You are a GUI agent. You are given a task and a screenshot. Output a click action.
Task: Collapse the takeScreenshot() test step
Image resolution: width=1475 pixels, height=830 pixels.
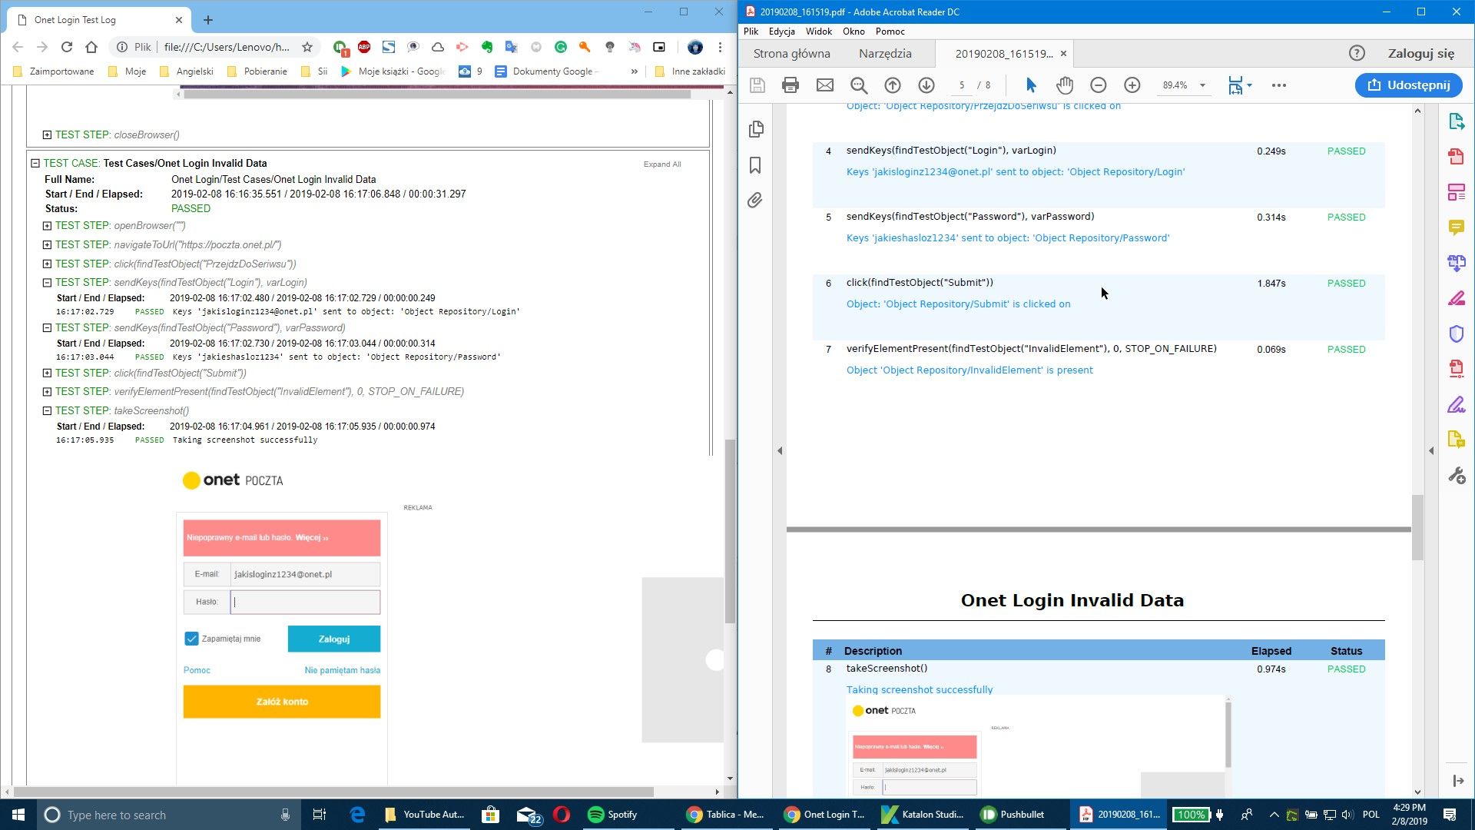click(x=47, y=410)
